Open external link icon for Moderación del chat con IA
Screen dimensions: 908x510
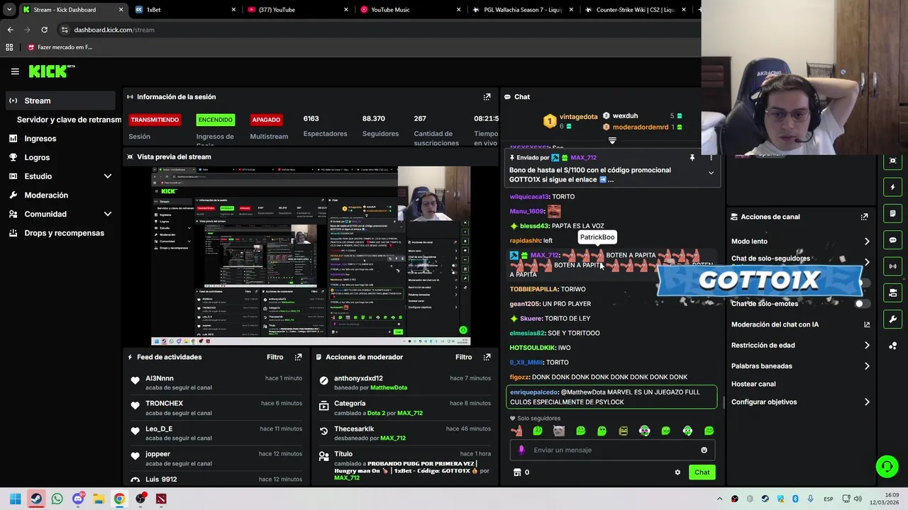click(x=867, y=324)
